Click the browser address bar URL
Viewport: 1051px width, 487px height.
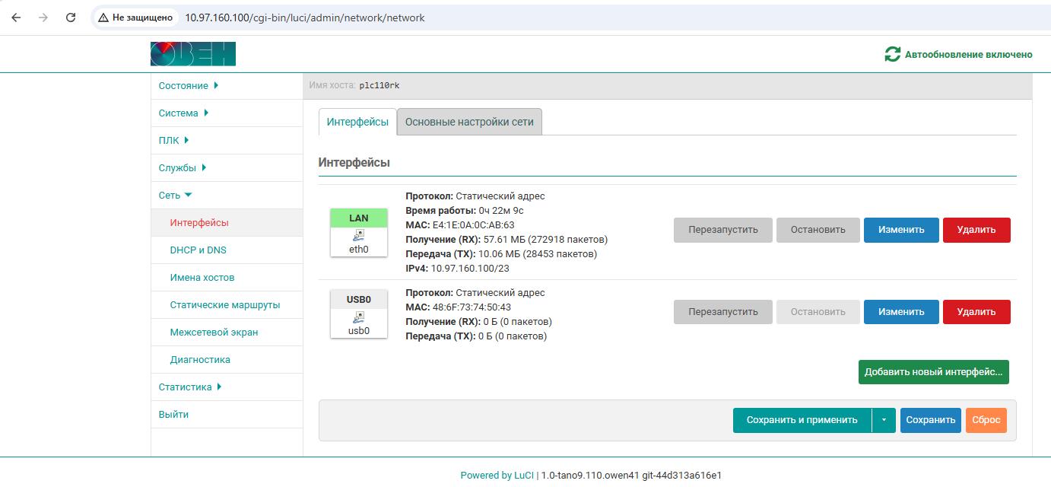coord(305,17)
